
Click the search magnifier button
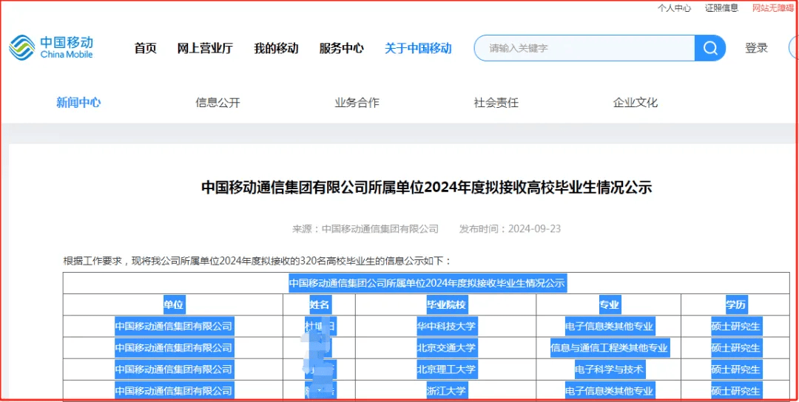click(x=709, y=48)
